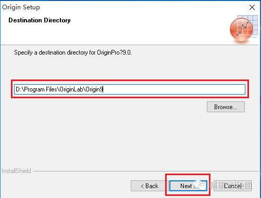Go back with the Back button
The height and width of the screenshot is (198, 261).
click(x=150, y=186)
